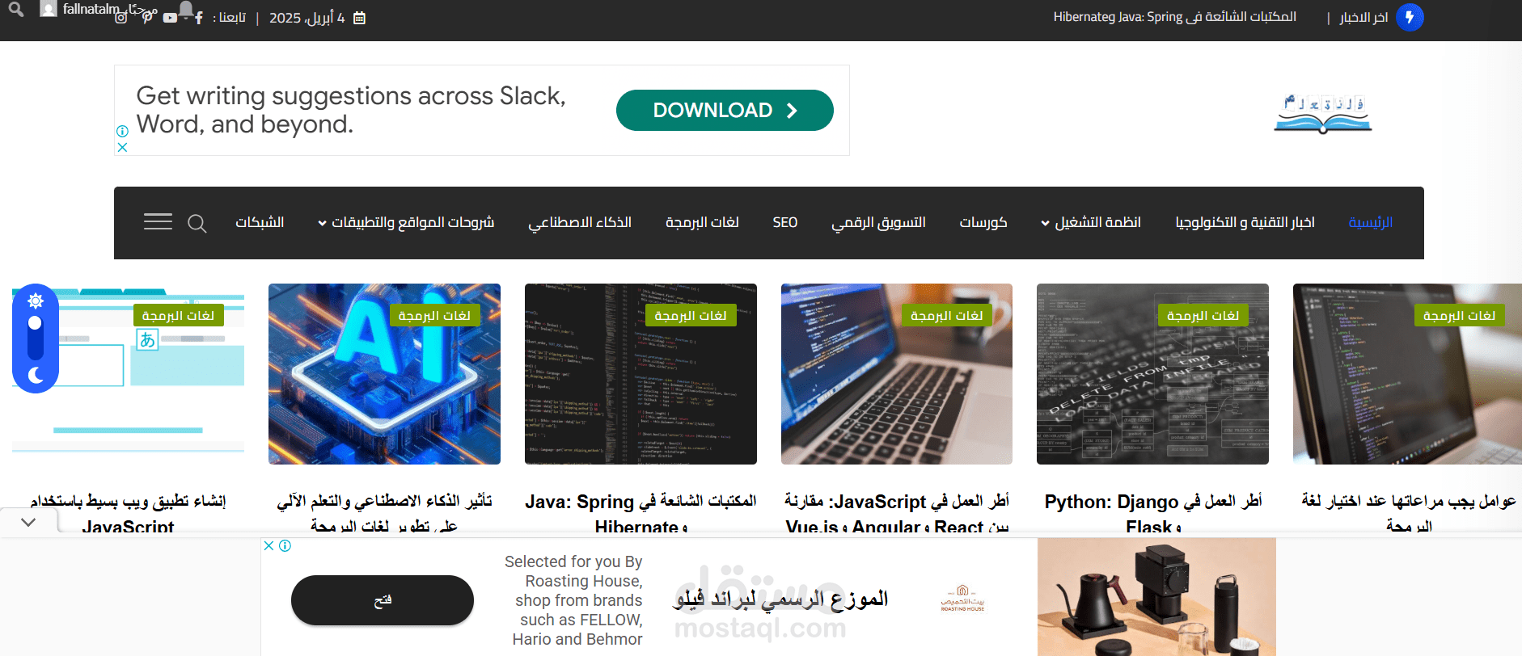
Task: Open the لغات البرمجة navigation menu item
Action: coord(702,222)
